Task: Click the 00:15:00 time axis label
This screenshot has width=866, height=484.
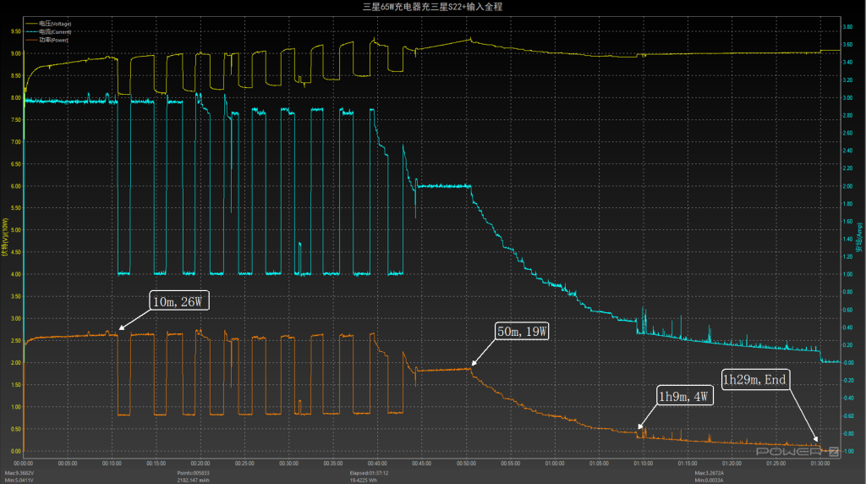Action: coord(156,464)
